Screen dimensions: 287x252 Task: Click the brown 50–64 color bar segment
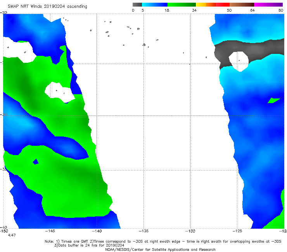coord(242,5)
